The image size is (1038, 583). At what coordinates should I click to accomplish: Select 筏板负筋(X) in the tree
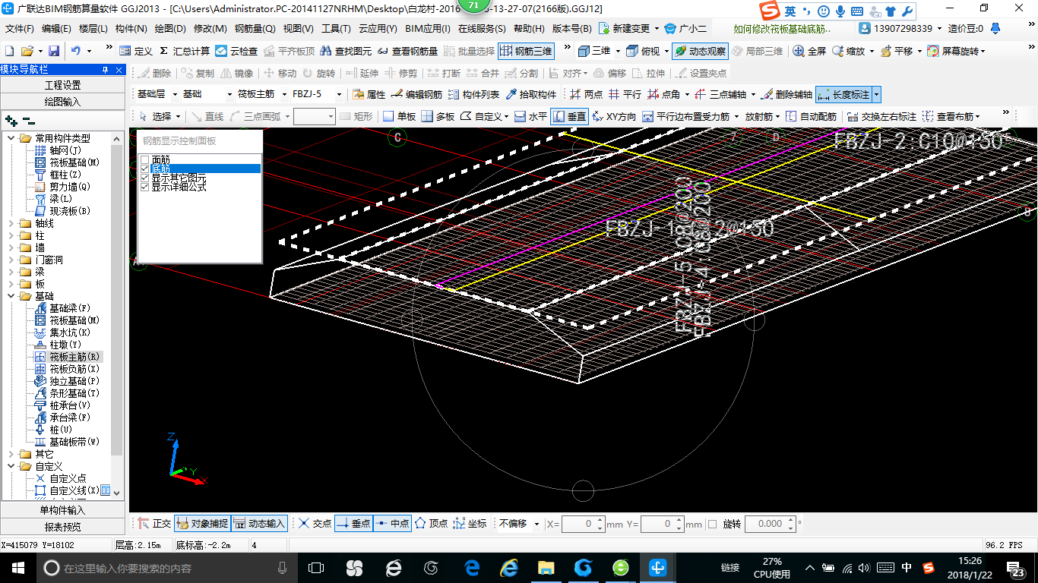point(74,369)
